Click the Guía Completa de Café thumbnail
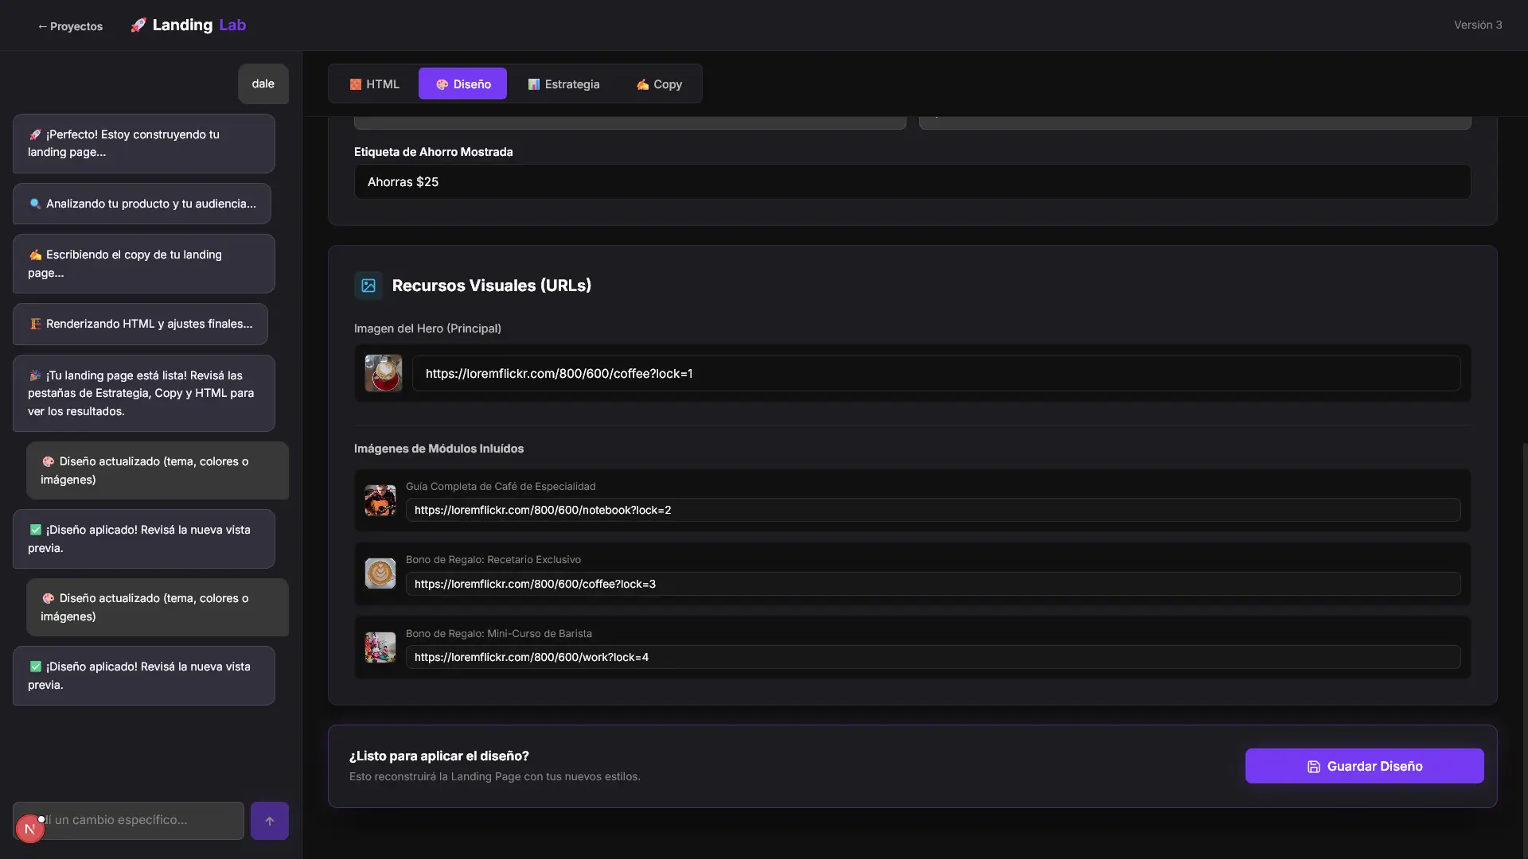Viewport: 1528px width, 859px height. coord(380,500)
